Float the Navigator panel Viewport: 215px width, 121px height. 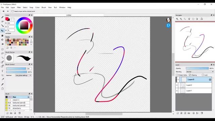click(x=211, y=15)
